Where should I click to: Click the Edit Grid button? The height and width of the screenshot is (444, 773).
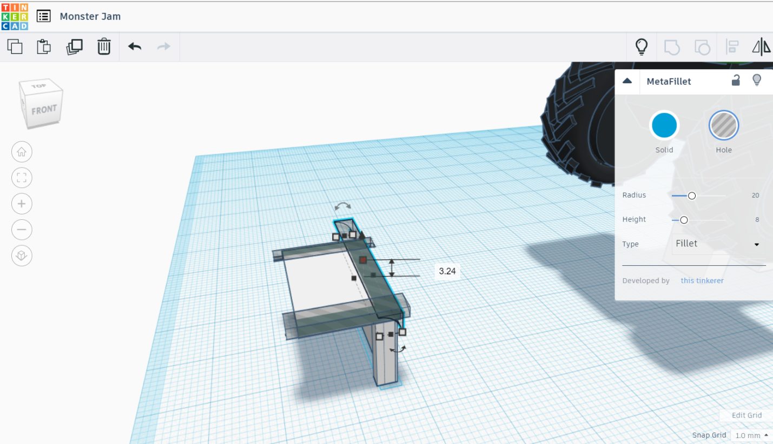746,415
